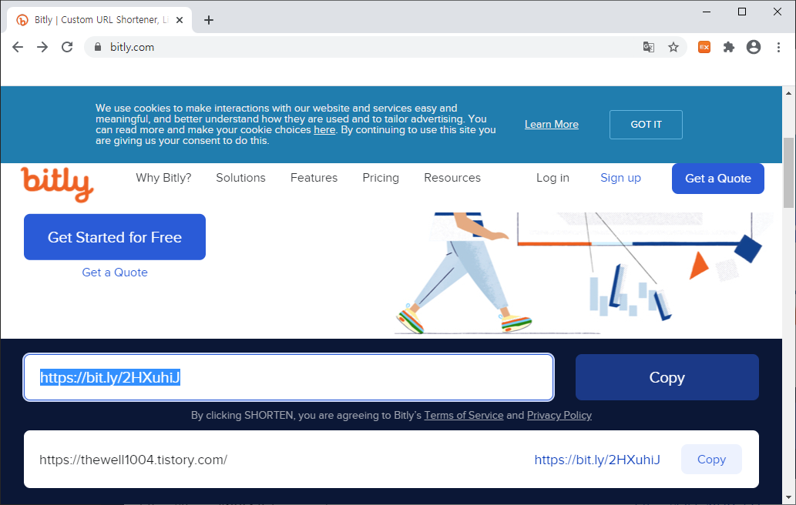
Task: Click the https://bit.ly/2HXuhiJ result link
Action: (x=597, y=460)
